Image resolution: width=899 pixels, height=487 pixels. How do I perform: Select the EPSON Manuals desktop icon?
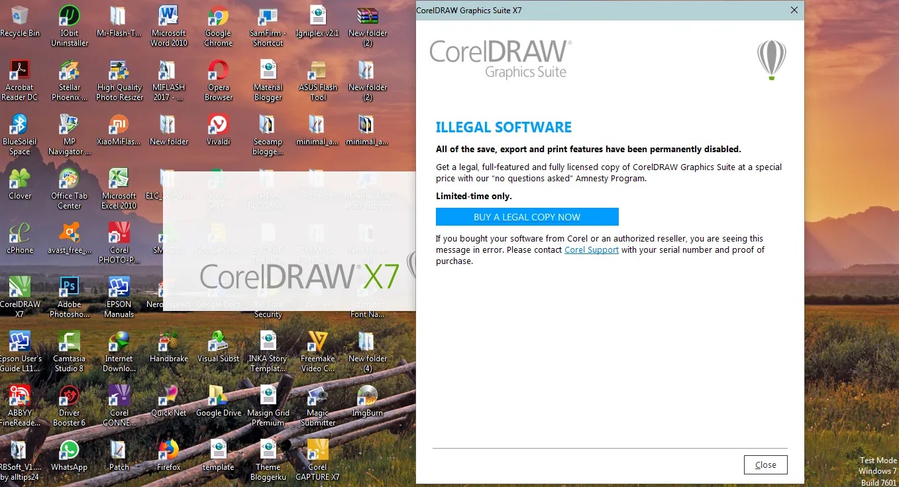(119, 297)
